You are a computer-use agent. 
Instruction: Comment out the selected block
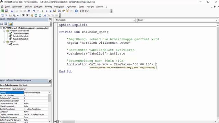click(x=36, y=15)
